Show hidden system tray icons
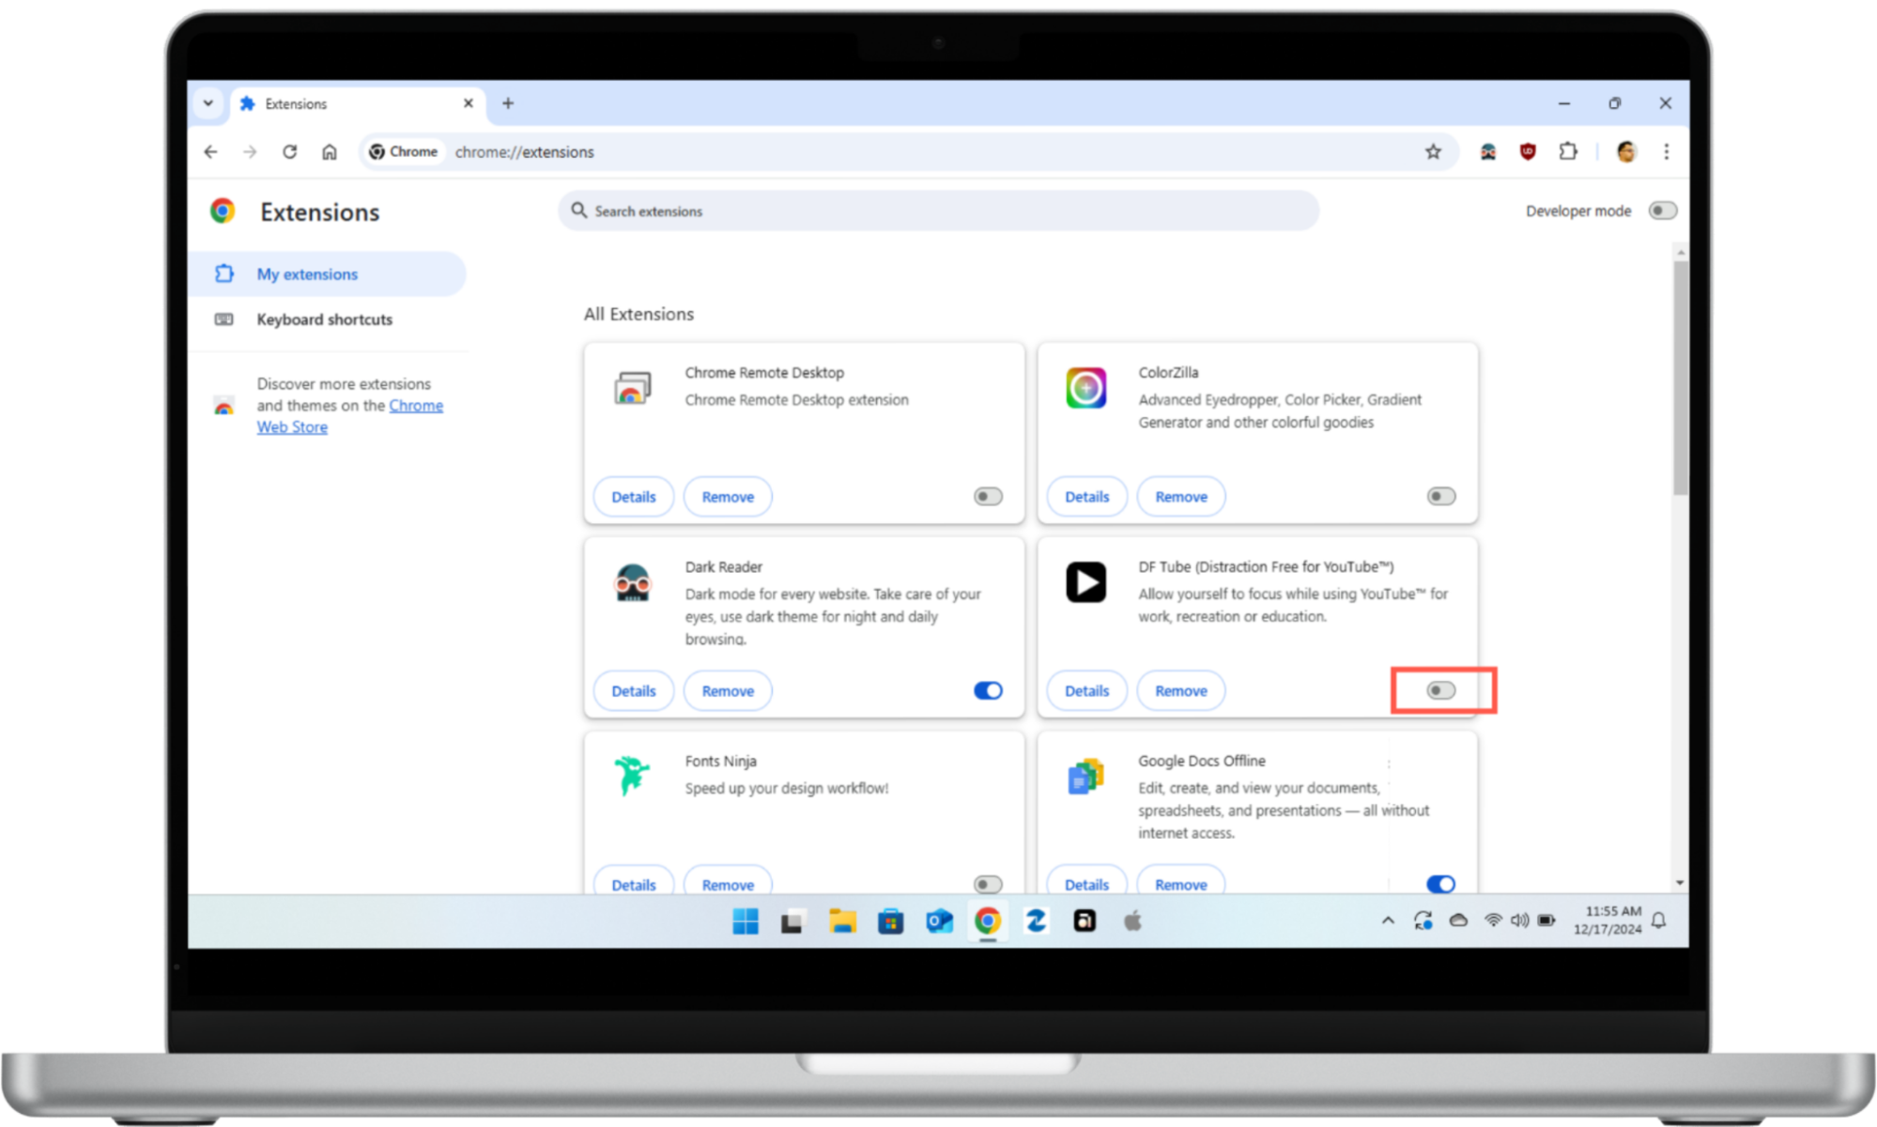1877x1127 pixels. [x=1388, y=920]
